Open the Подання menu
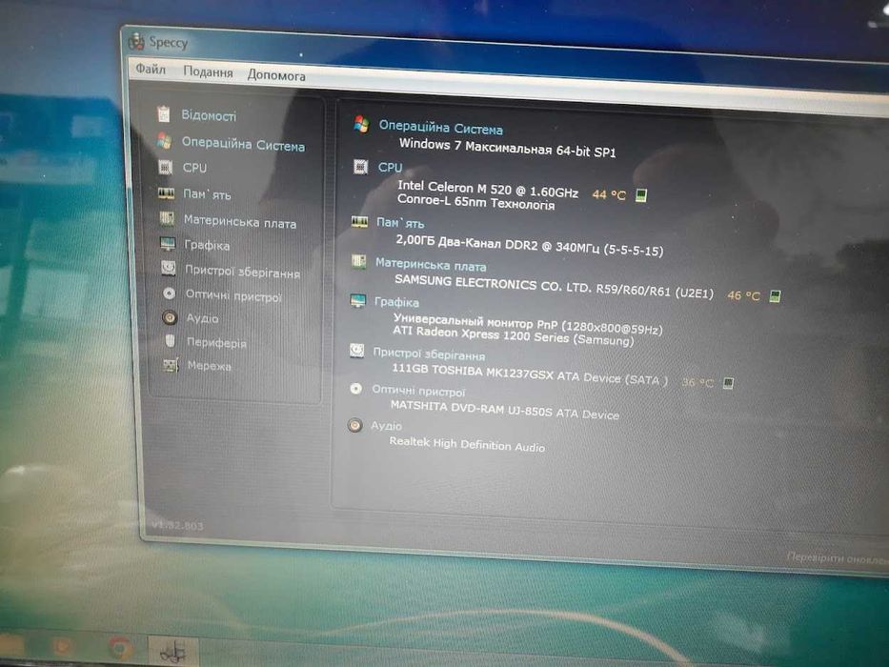Screen dimensions: 889x667 [x=208, y=72]
